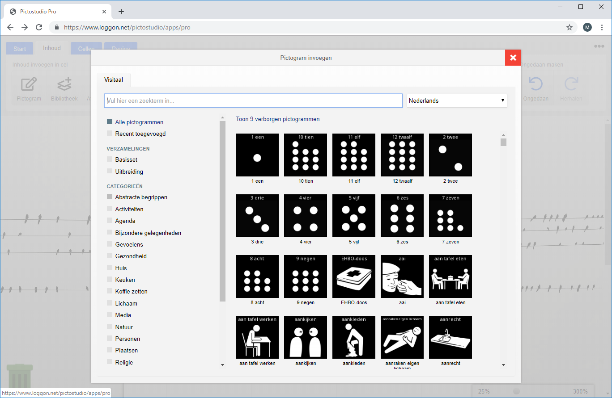Click 'Toon 9 verborgen pictogrammen' link
612x398 pixels.
click(x=278, y=119)
